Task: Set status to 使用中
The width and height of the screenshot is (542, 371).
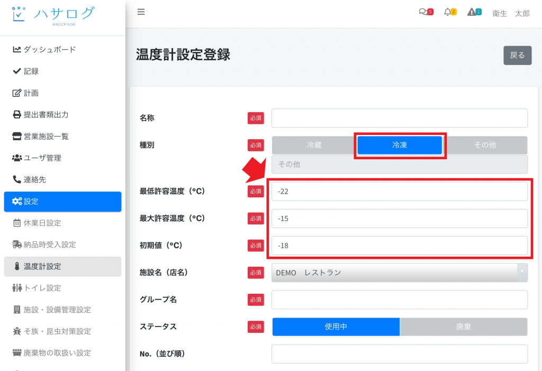Action: pyautogui.click(x=336, y=327)
